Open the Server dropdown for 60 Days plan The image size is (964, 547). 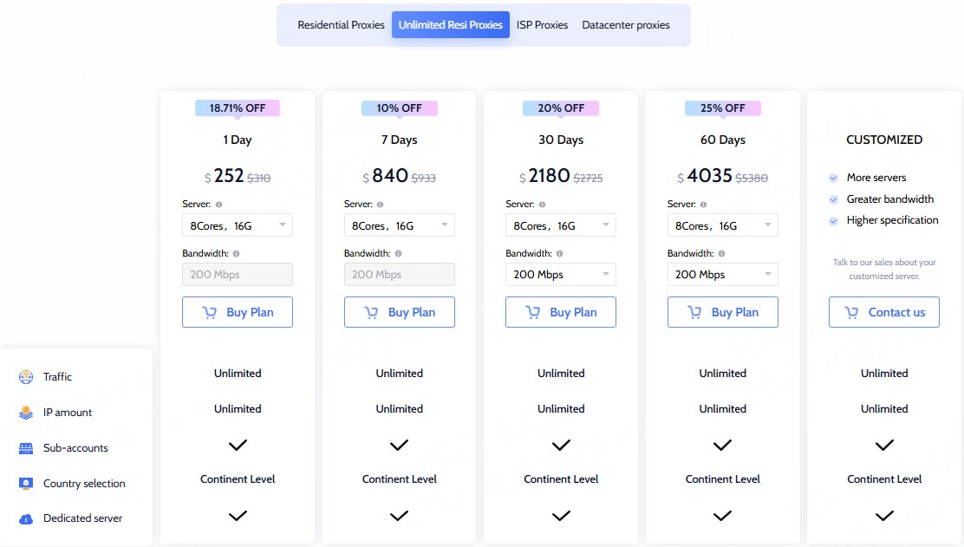pyautogui.click(x=722, y=225)
